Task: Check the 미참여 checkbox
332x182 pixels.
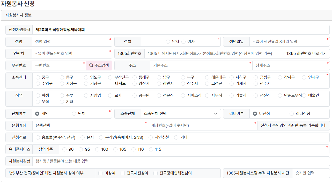Action: click(x=100, y=173)
